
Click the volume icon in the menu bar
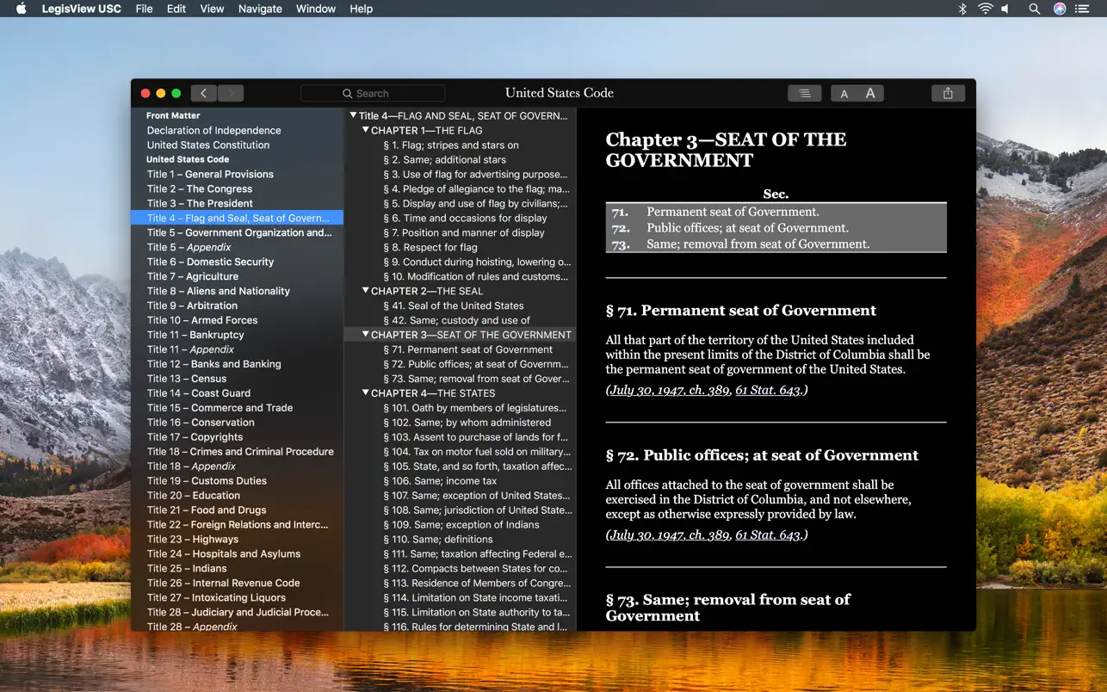click(1005, 9)
